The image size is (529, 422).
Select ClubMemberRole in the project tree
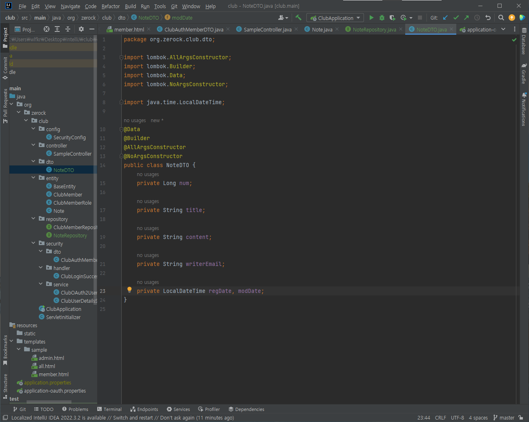click(72, 203)
